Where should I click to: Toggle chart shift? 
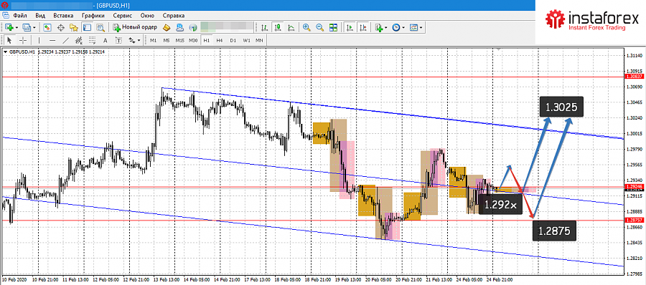point(362,27)
